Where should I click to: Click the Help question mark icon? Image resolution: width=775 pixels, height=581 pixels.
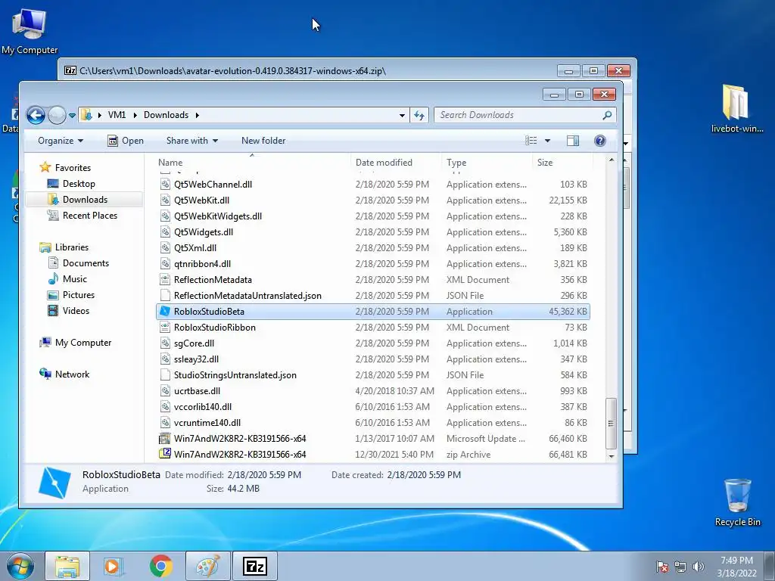pos(599,141)
